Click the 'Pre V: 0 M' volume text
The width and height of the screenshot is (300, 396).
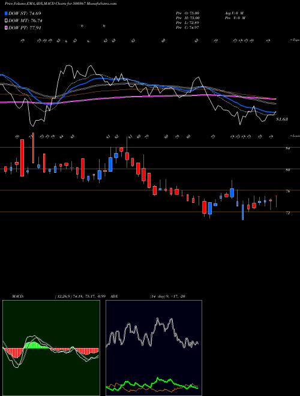point(235,18)
